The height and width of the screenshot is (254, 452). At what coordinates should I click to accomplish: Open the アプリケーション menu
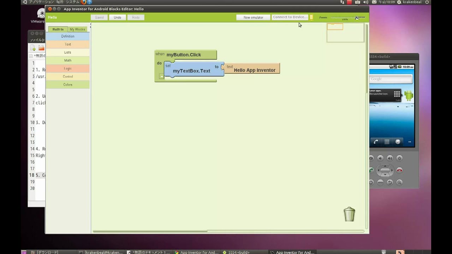(41, 2)
